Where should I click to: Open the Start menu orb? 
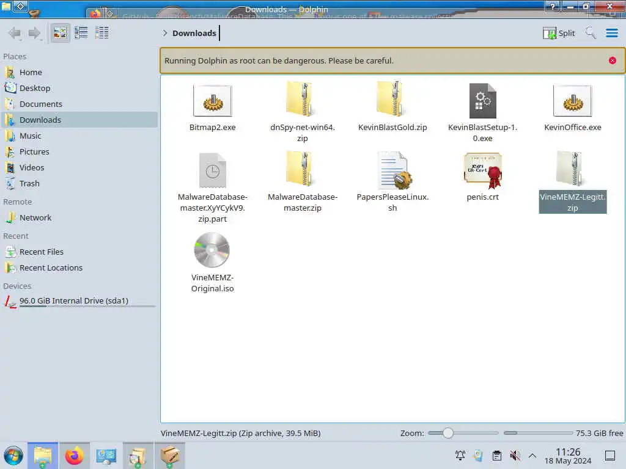click(13, 456)
